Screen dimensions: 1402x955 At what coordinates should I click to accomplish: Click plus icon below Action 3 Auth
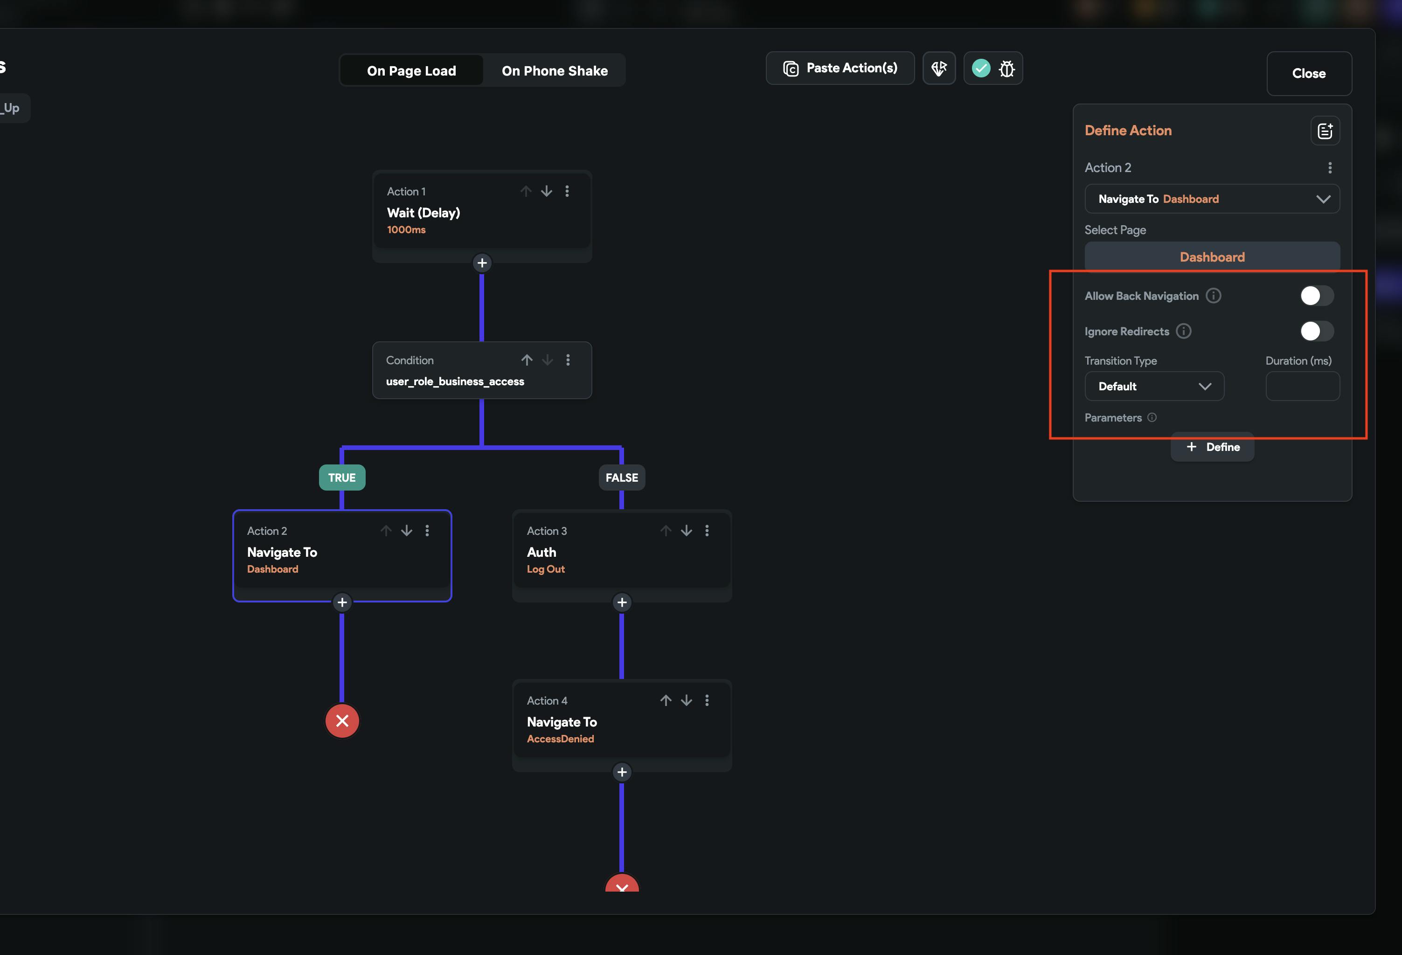(621, 602)
